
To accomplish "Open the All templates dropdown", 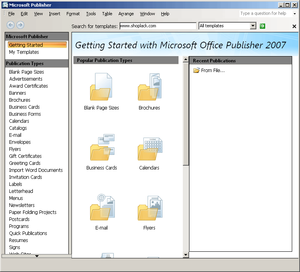I will [x=253, y=26].
